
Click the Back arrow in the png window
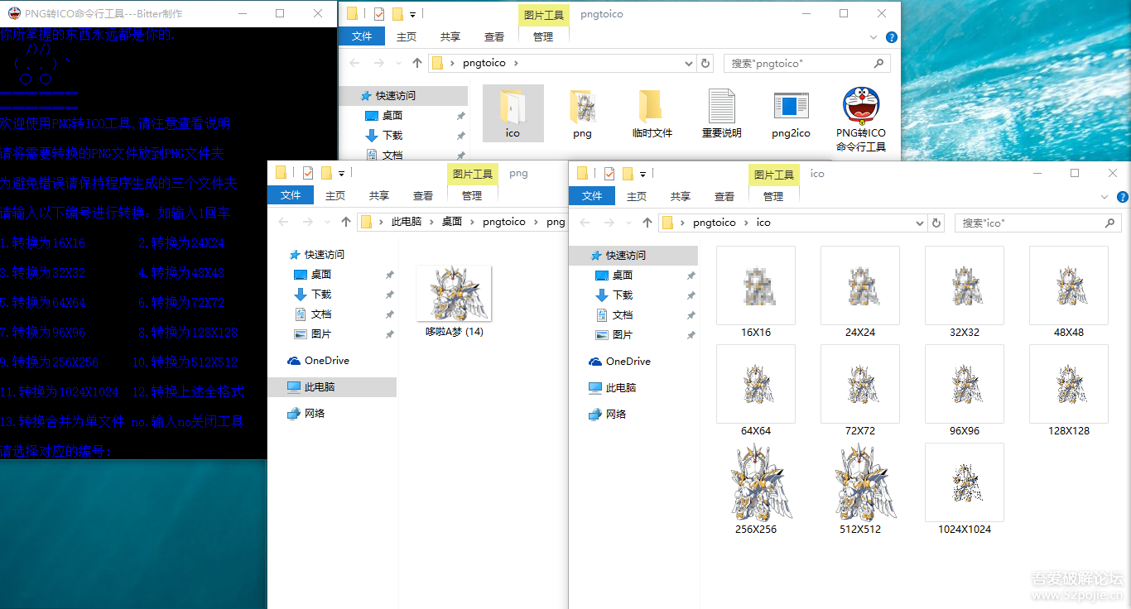pyautogui.click(x=284, y=222)
